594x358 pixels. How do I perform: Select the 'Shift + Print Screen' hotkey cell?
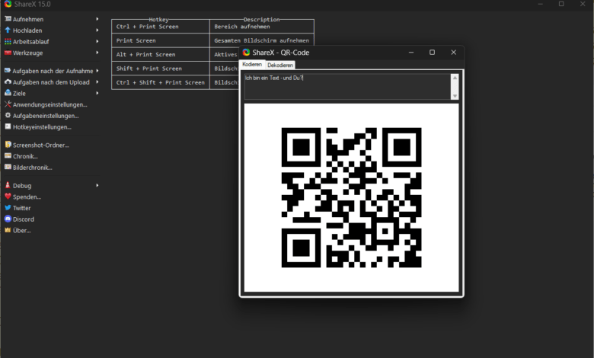tap(161, 69)
